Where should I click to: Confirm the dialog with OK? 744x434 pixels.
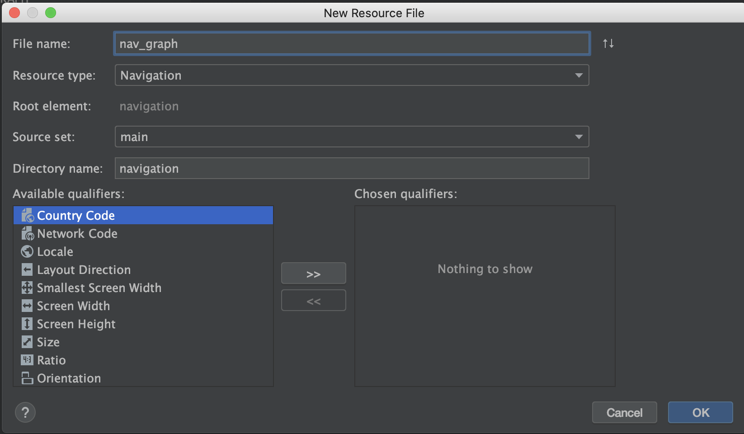click(701, 412)
